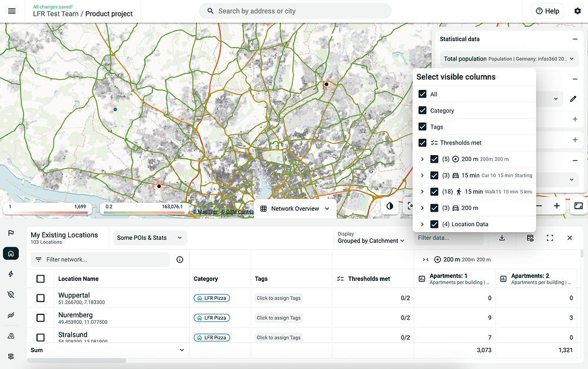Click the pencil edit icon in right panel
This screenshot has height=369, width=588.
click(573, 99)
